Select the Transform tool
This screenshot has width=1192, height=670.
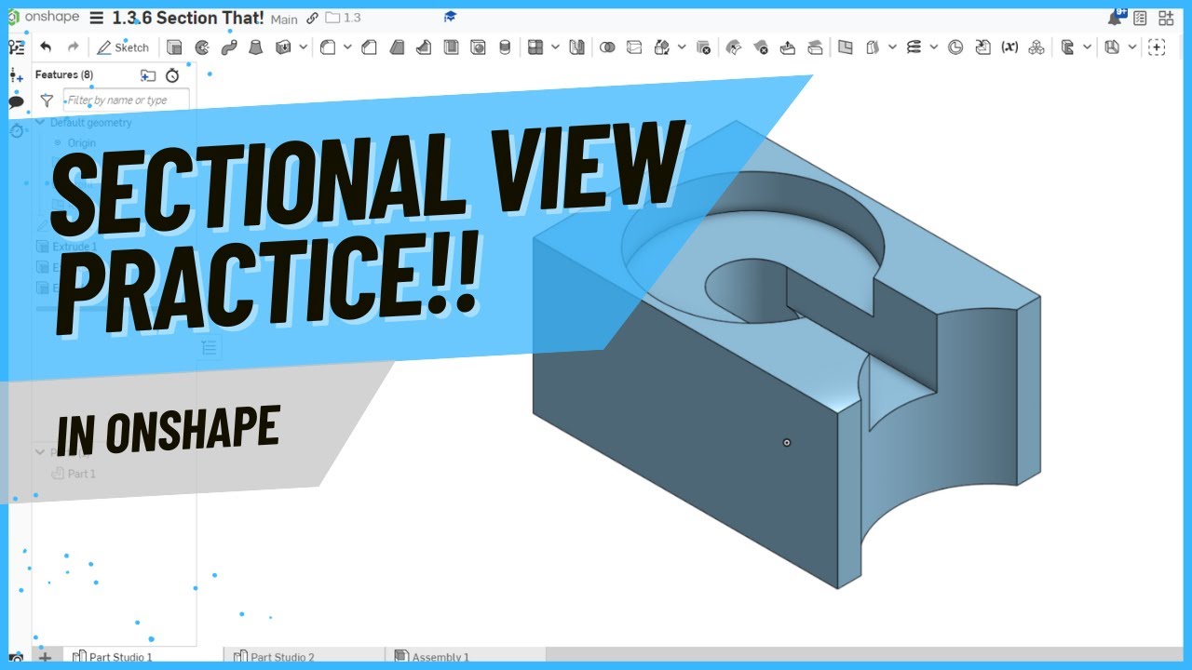[662, 47]
